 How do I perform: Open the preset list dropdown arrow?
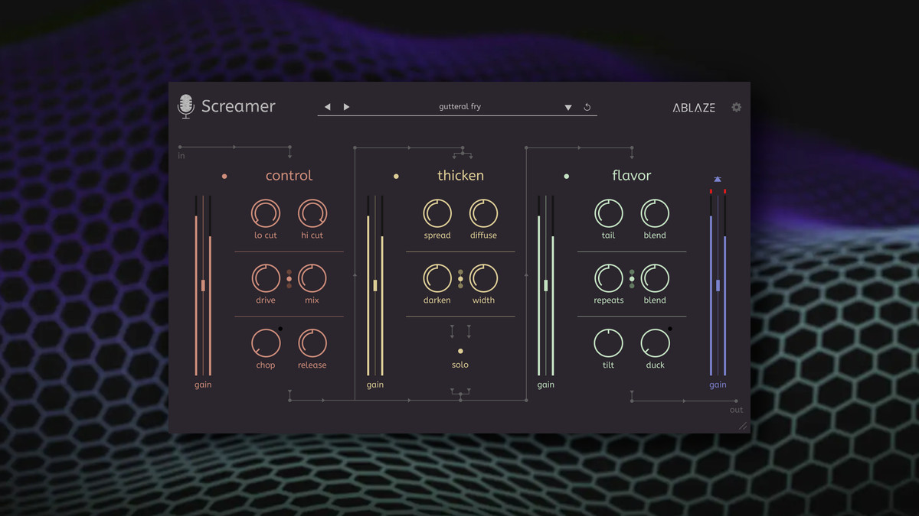568,108
